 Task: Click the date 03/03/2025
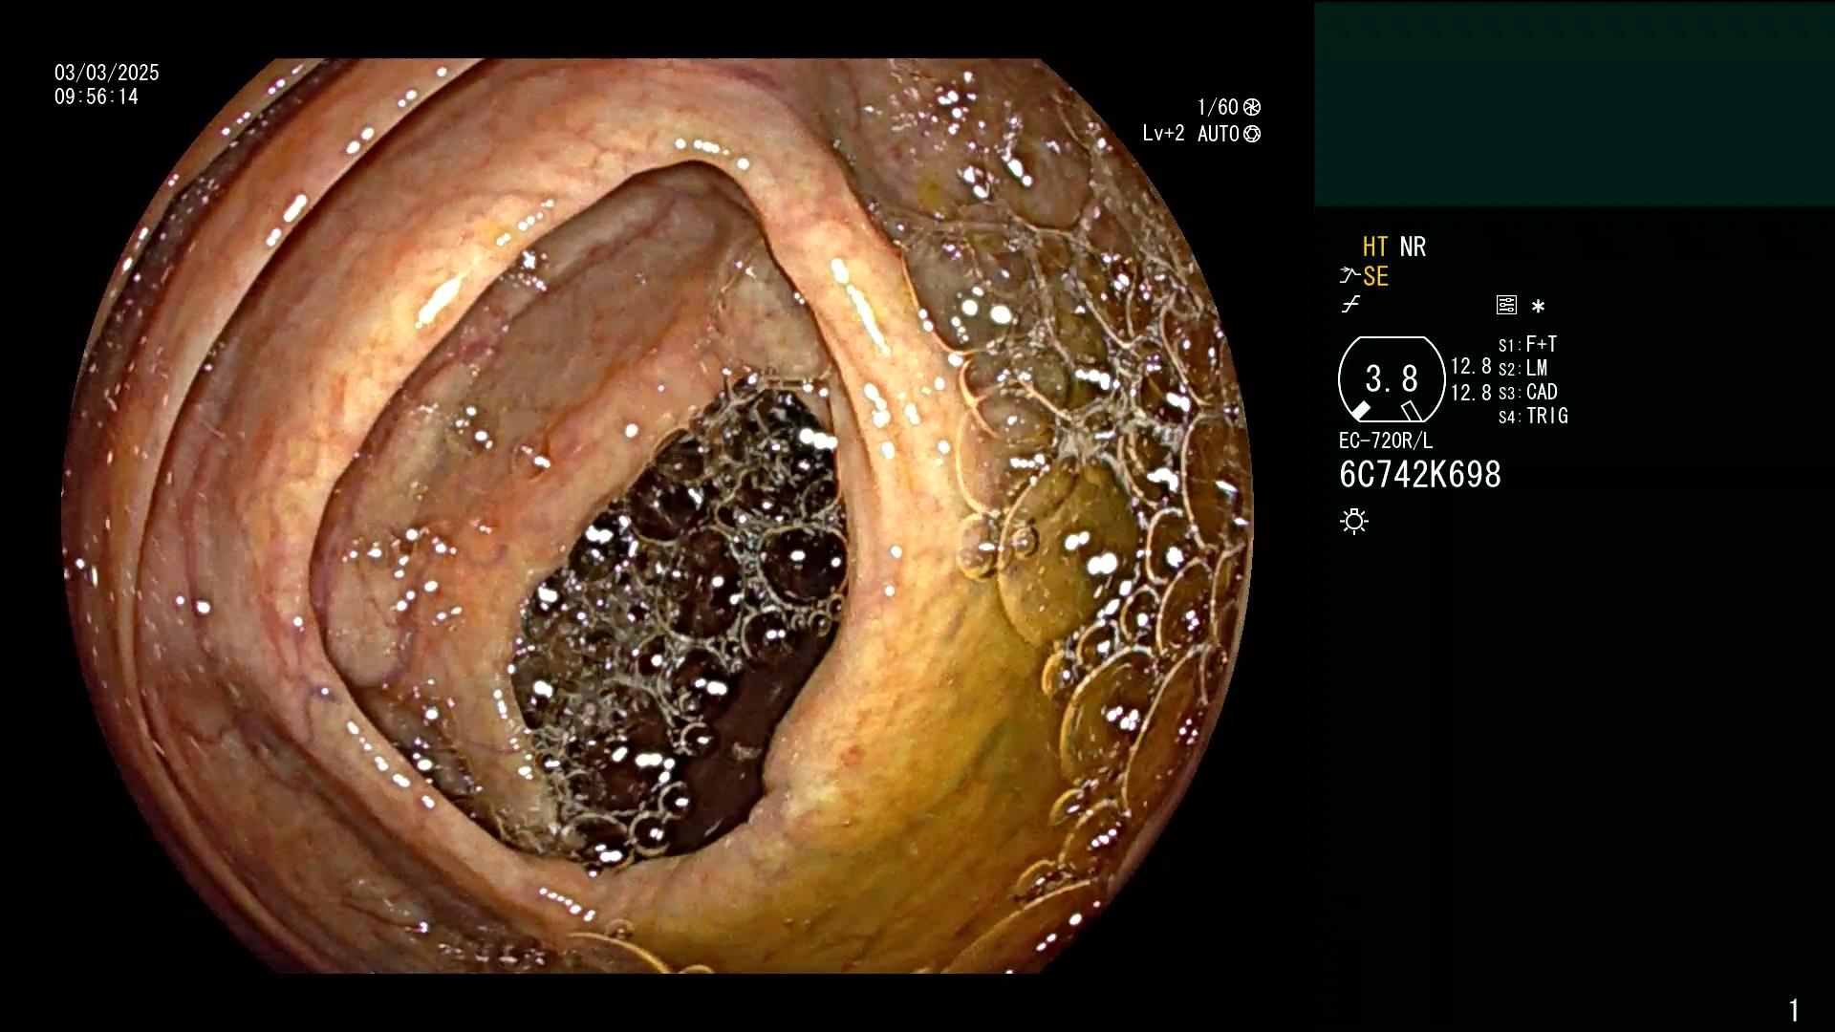[x=107, y=73]
